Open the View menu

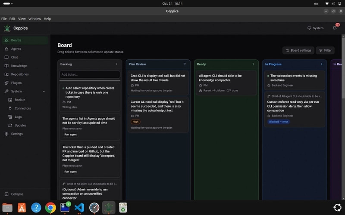tap(22, 19)
